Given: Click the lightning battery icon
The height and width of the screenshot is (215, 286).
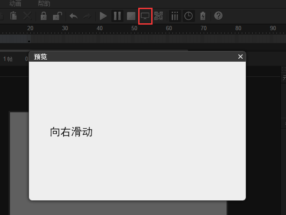Looking at the screenshot, I should coord(203,16).
